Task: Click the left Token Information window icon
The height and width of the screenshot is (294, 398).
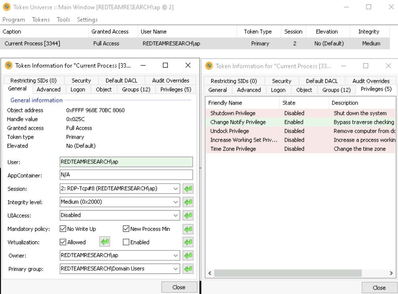Action: pos(9,65)
